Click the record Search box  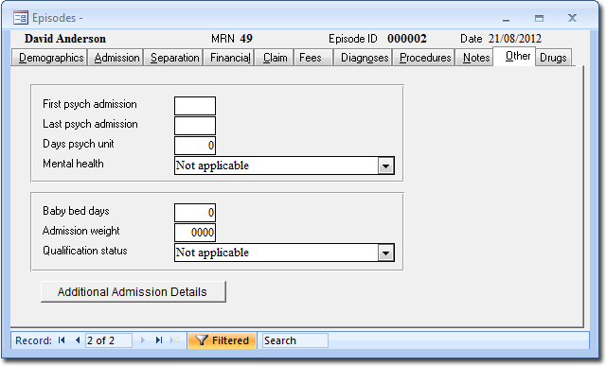pos(294,340)
